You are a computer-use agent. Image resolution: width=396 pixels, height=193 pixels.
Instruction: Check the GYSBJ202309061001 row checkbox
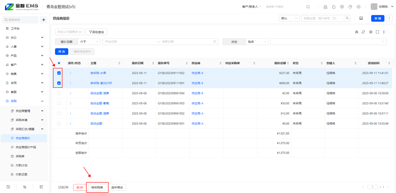coord(59,124)
